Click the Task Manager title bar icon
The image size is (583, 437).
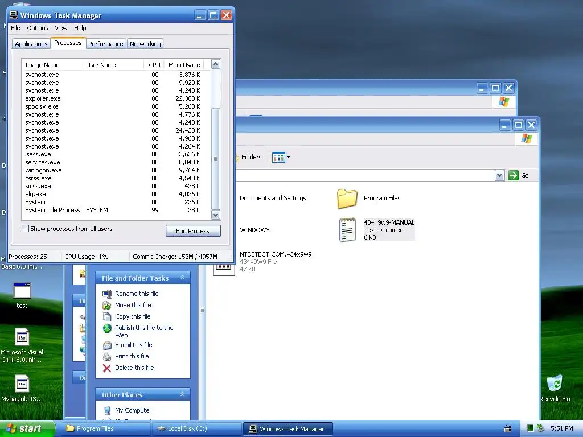pos(14,15)
